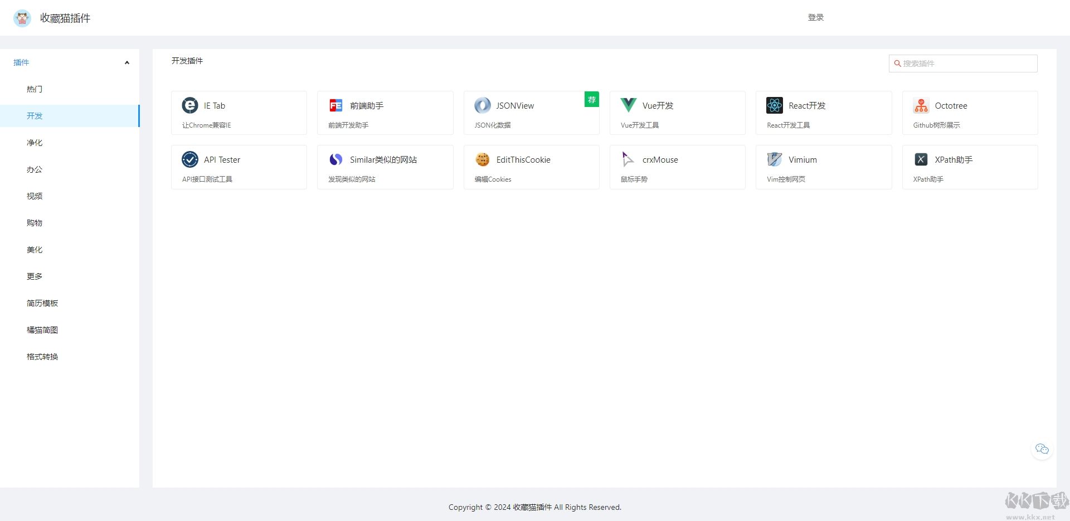Collapse the 插件 sidebar menu arrow
Image resolution: width=1070 pixels, height=521 pixels.
click(x=127, y=62)
